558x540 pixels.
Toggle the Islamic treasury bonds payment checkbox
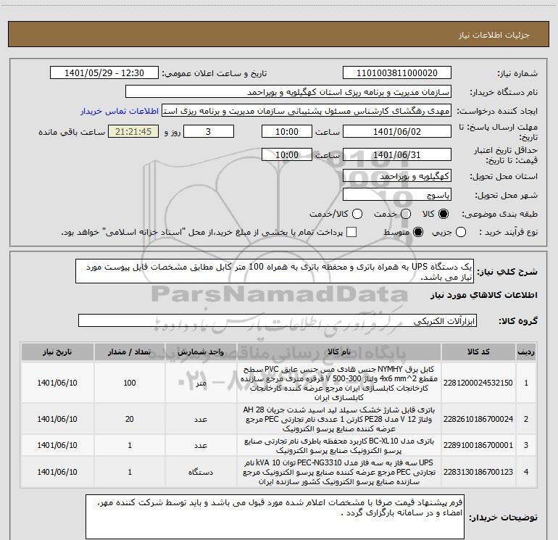tap(351, 232)
